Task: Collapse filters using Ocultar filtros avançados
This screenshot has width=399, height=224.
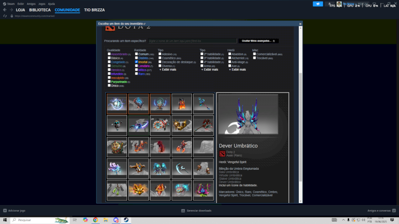Action: (x=258, y=41)
